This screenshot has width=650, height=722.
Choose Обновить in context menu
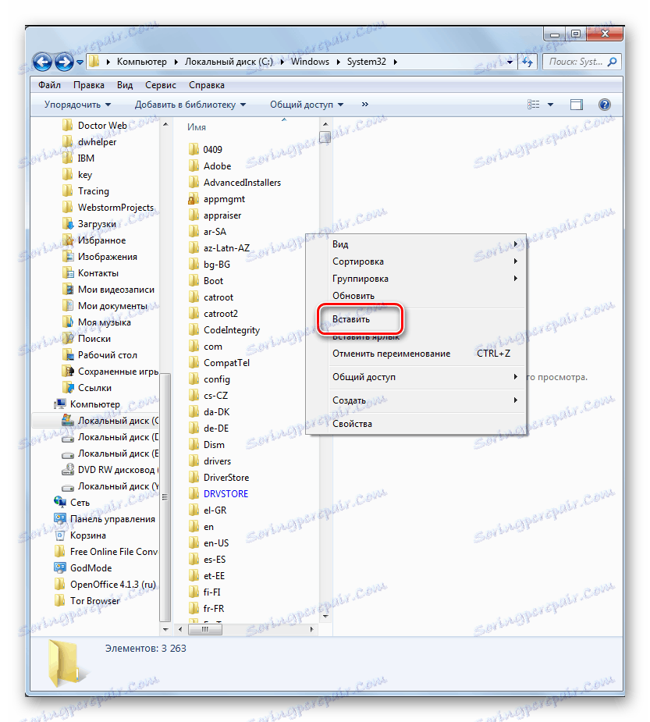[427, 296]
